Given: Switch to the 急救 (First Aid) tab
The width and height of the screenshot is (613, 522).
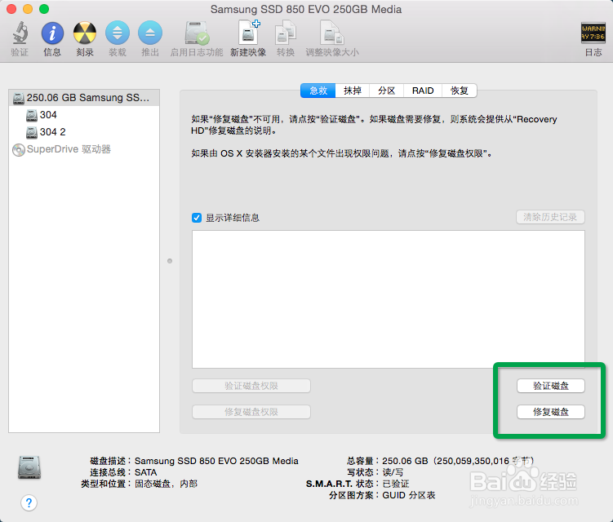Looking at the screenshot, I should (318, 91).
